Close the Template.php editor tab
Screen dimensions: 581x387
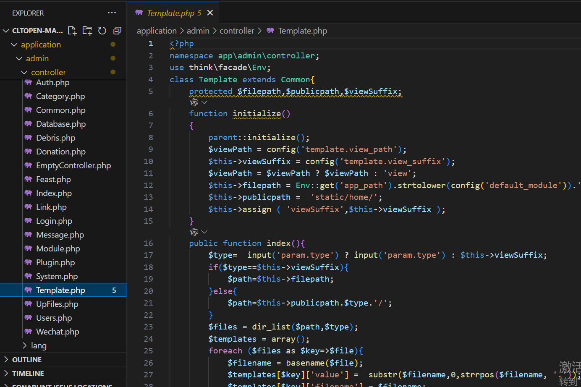click(210, 13)
